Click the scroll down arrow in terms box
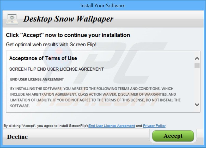 [x=197, y=105]
